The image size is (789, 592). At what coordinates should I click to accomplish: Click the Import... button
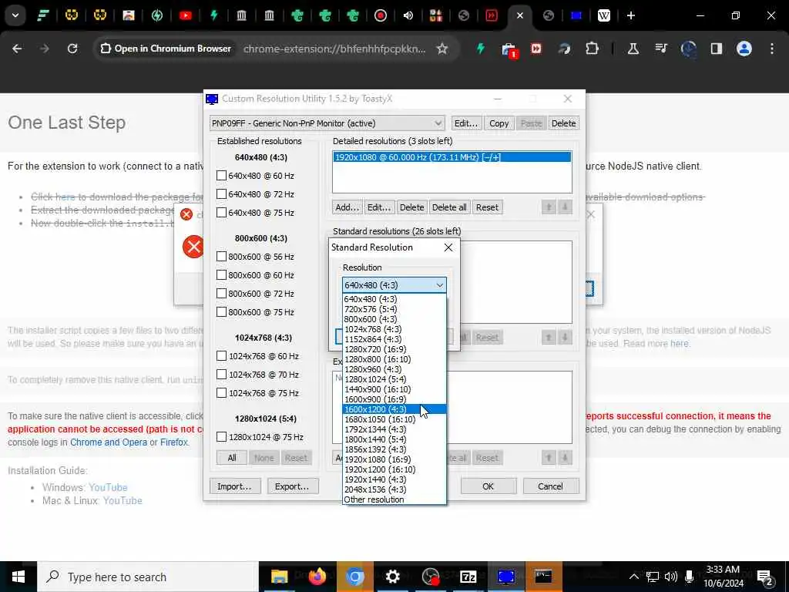coord(234,486)
